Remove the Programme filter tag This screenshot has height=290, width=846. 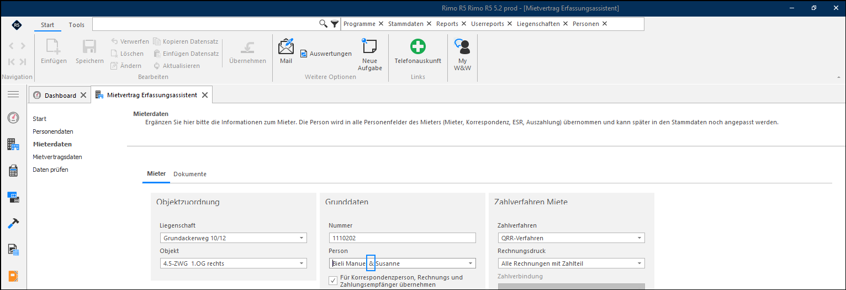click(x=381, y=24)
